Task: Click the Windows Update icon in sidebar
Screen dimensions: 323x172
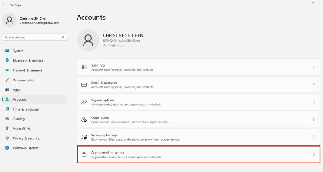Action: pos(7,148)
